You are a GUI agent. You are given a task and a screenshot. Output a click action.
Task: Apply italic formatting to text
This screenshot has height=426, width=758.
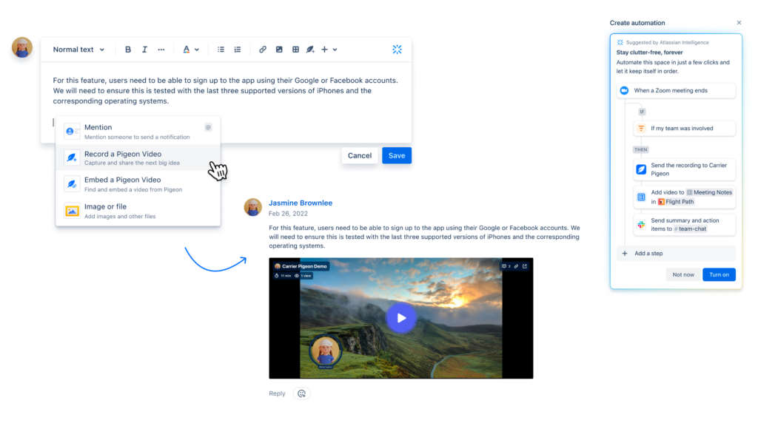coord(144,50)
